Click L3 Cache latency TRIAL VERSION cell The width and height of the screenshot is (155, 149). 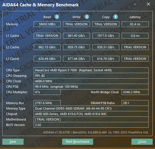[135, 59]
